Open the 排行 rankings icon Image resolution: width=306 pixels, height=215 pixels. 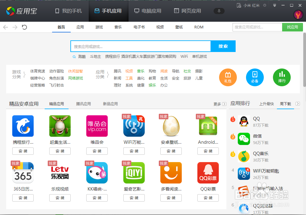[282, 77]
